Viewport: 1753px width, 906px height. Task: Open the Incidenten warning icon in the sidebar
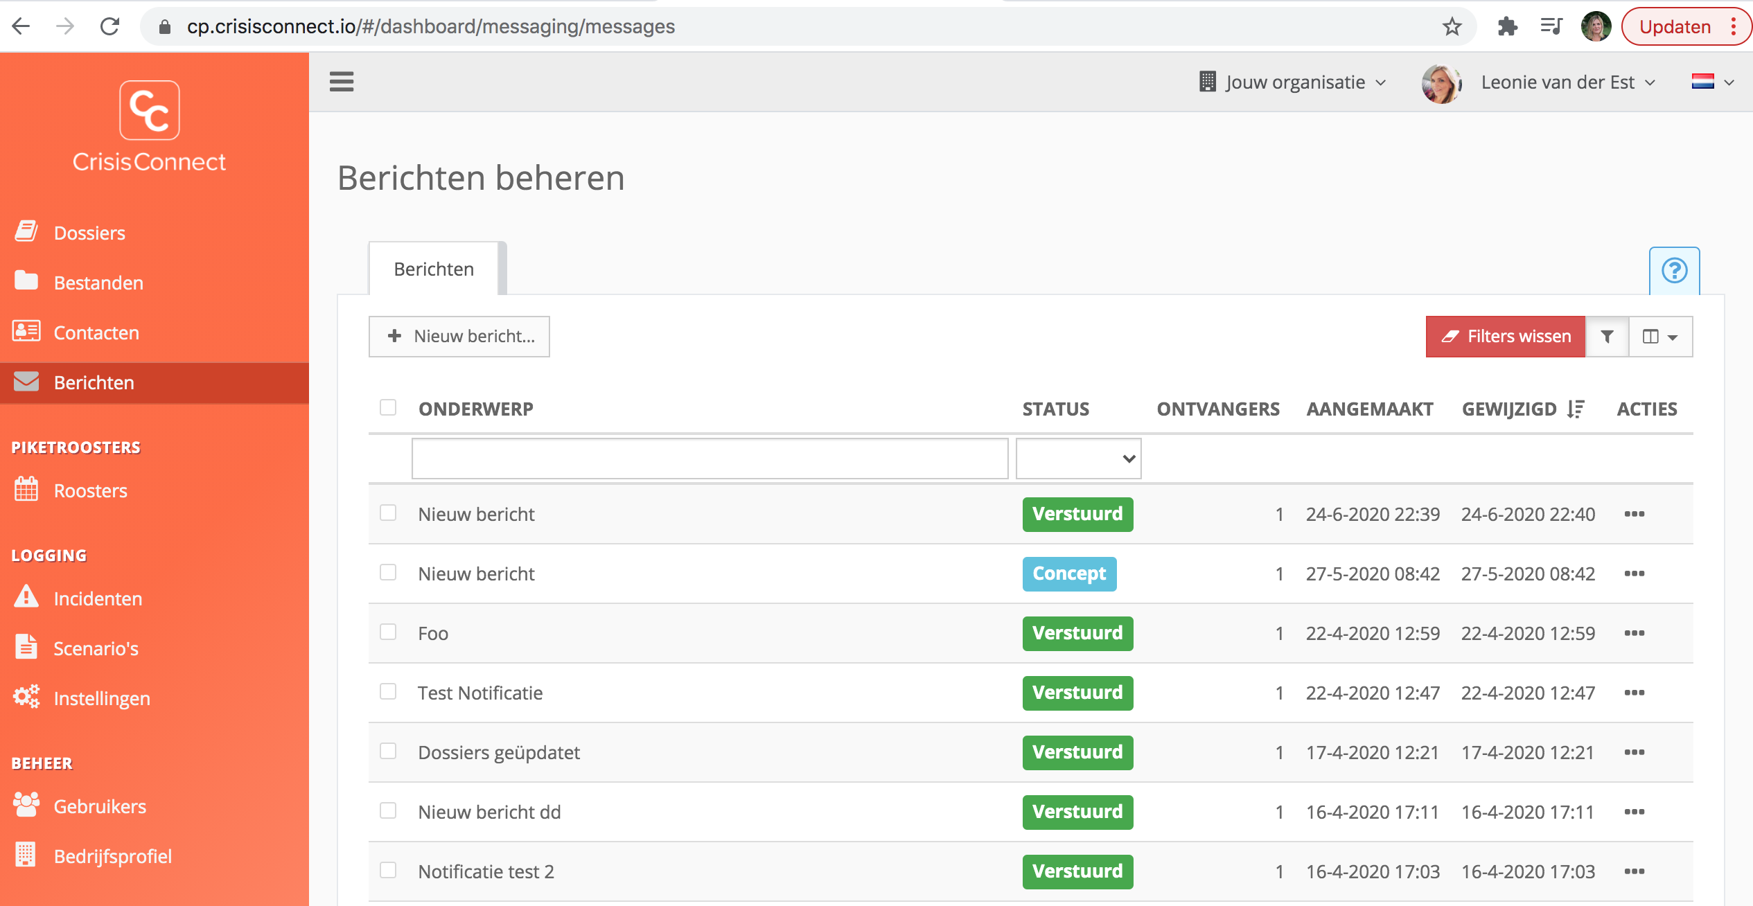[x=26, y=597]
